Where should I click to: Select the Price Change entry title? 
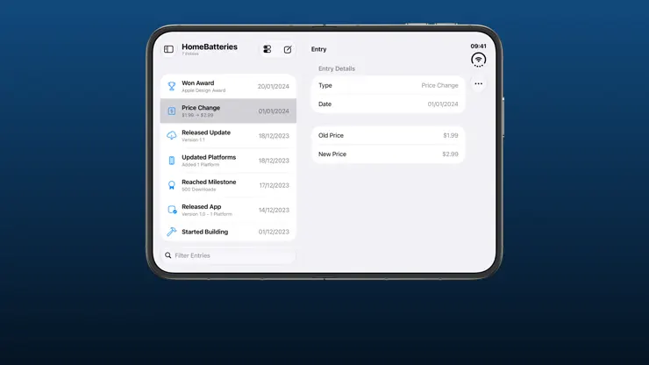pyautogui.click(x=201, y=108)
